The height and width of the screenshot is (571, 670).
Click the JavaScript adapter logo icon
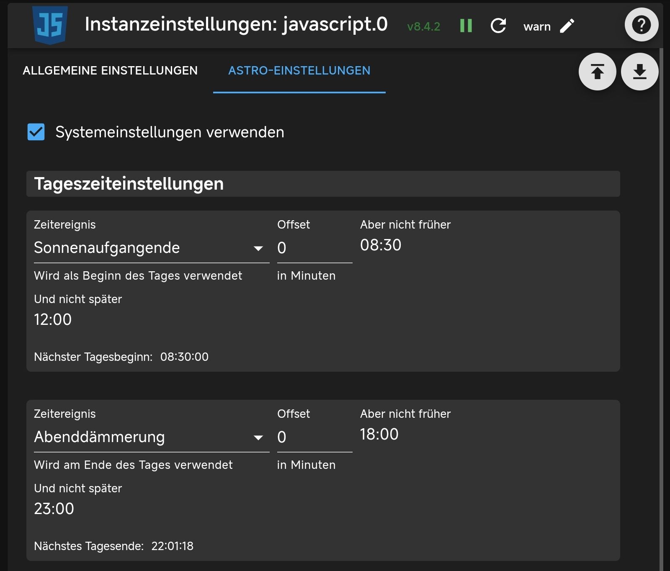[50, 25]
